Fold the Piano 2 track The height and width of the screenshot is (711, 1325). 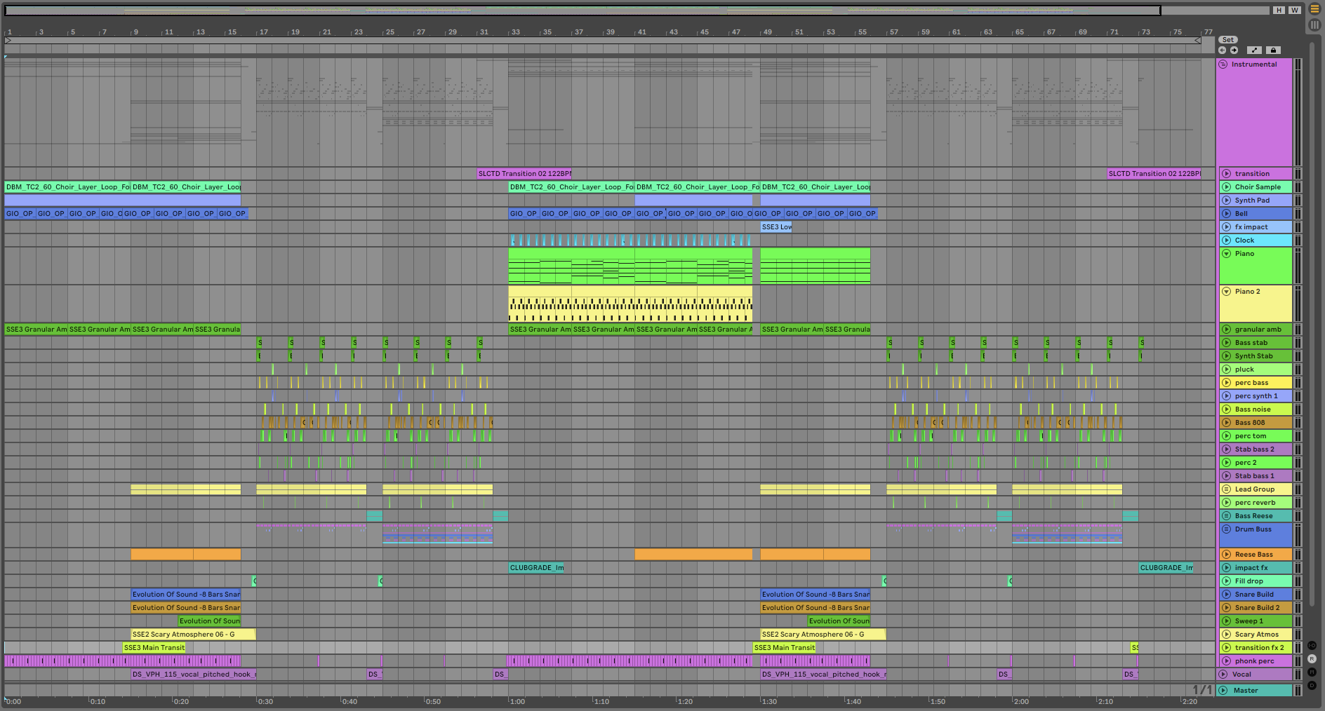(1227, 292)
